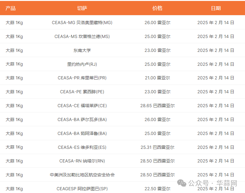Click the 23.00 雷亚尔 price in the 累西腓 row

tap(157, 92)
